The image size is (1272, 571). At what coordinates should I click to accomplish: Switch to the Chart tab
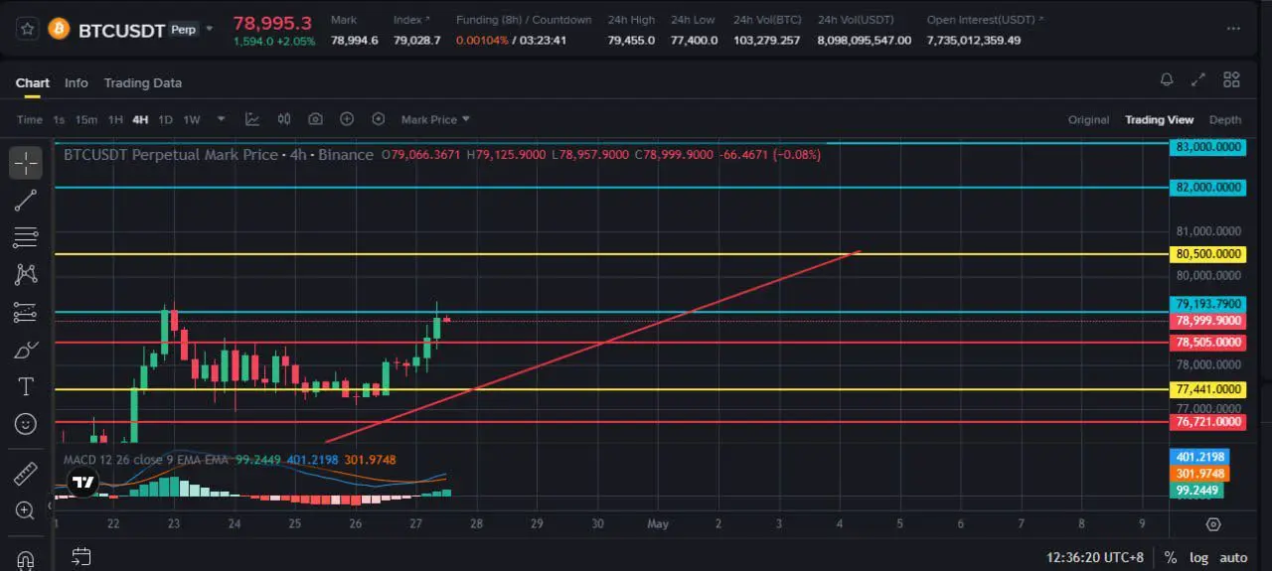(x=33, y=82)
